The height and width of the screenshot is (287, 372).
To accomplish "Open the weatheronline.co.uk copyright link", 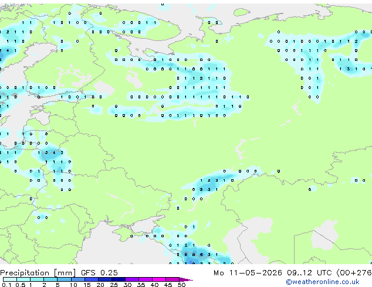I will pos(322,282).
